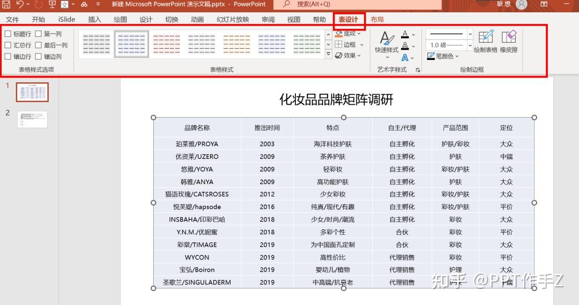Expand the full table styles gallery
Image resolution: width=579 pixels, height=305 pixels.
(328, 54)
